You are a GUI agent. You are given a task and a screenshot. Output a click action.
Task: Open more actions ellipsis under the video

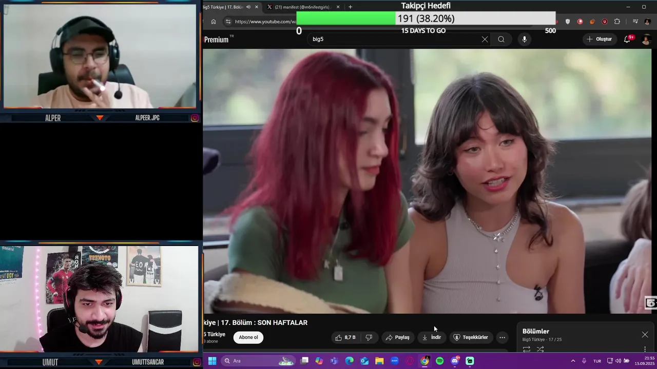click(502, 337)
